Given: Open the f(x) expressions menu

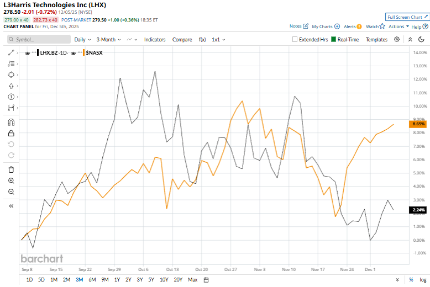Looking at the screenshot, I should pos(202,39).
